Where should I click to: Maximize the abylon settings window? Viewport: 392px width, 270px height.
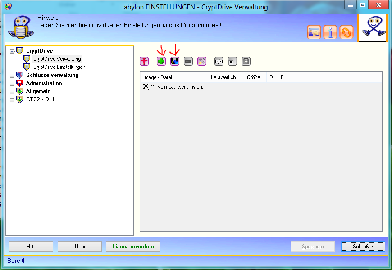(363, 5)
